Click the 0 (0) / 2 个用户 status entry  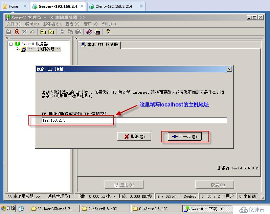pos(218,196)
